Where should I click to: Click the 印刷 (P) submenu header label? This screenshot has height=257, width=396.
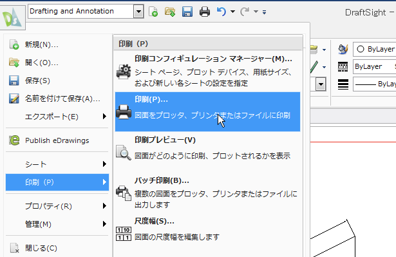(133, 44)
